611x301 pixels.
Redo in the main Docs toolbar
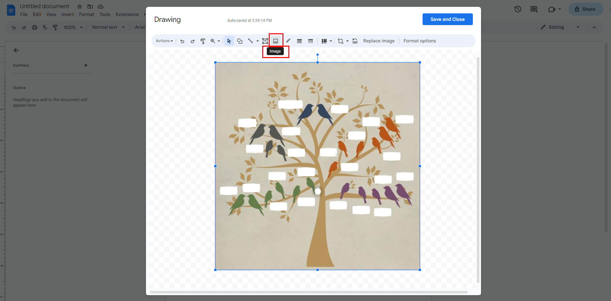click(24, 27)
